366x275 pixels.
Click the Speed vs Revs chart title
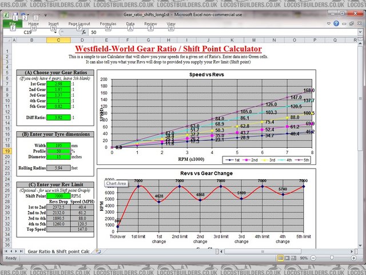pyautogui.click(x=212, y=74)
